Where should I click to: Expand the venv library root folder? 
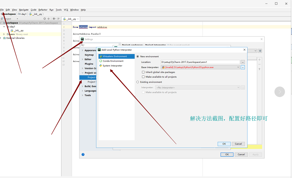point(4,34)
